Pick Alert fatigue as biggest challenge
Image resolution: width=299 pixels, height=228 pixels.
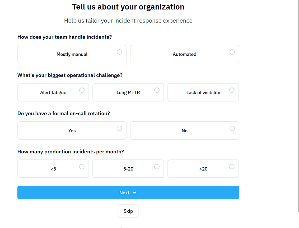click(53, 93)
